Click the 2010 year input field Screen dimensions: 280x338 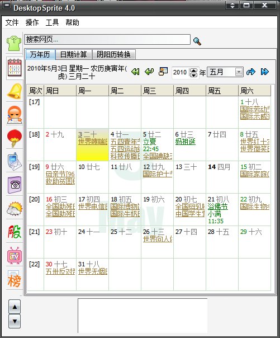click(181, 72)
